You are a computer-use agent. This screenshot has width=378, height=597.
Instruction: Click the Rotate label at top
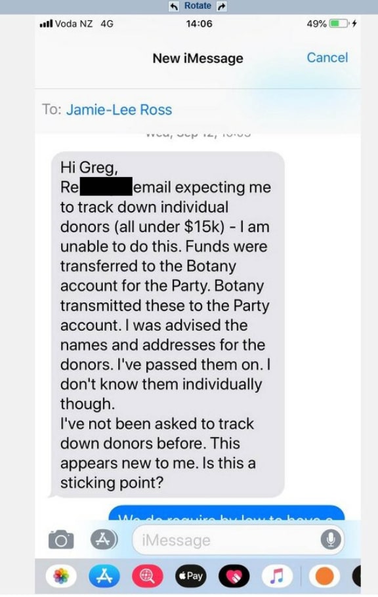click(x=198, y=5)
